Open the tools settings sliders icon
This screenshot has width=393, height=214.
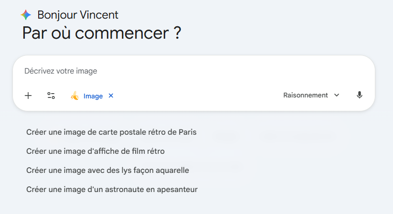51,96
